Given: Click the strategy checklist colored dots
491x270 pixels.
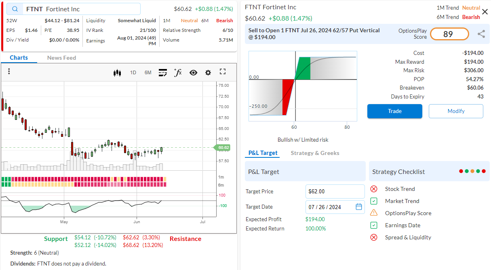Looking at the screenshot, I should click(x=472, y=171).
